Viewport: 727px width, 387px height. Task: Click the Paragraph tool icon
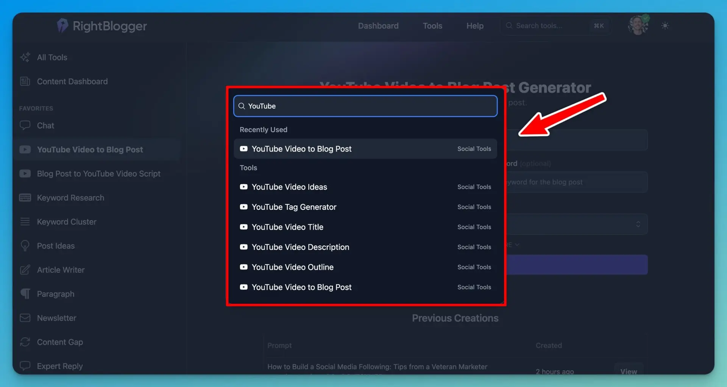[25, 294]
